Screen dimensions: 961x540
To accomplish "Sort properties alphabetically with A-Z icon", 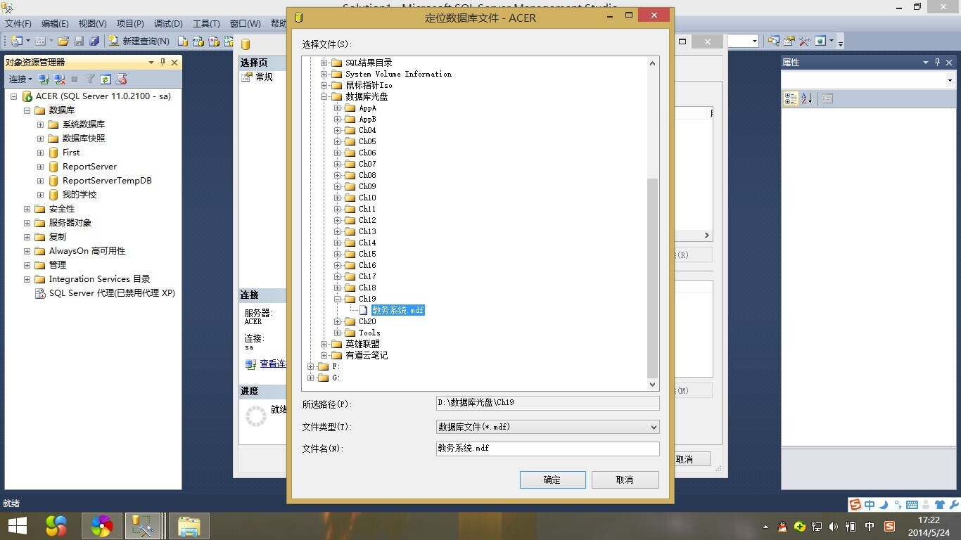I will pos(806,98).
